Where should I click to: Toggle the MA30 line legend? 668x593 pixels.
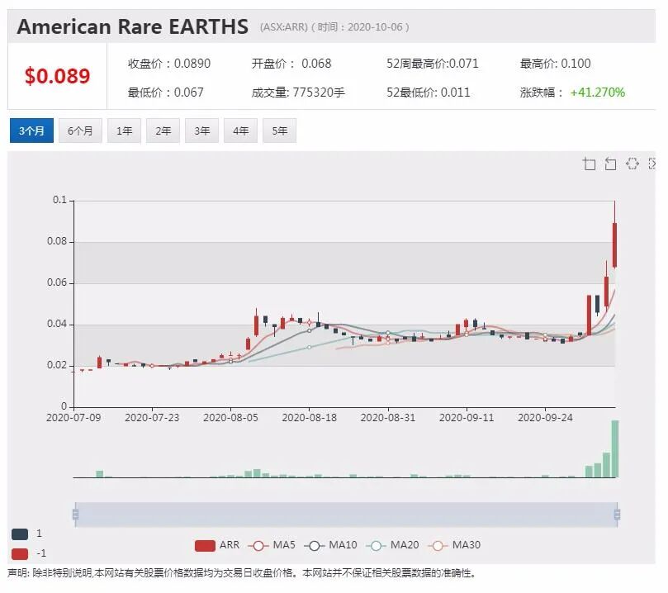(x=454, y=545)
